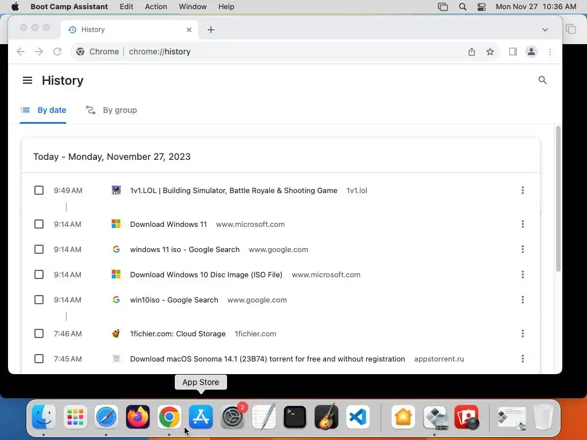
Task: Launch Firefox from the Dock
Action: click(x=138, y=417)
